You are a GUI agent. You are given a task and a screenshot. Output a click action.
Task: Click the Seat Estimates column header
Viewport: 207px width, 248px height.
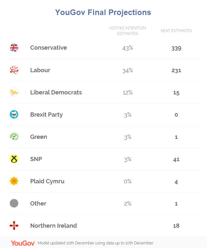(176, 31)
